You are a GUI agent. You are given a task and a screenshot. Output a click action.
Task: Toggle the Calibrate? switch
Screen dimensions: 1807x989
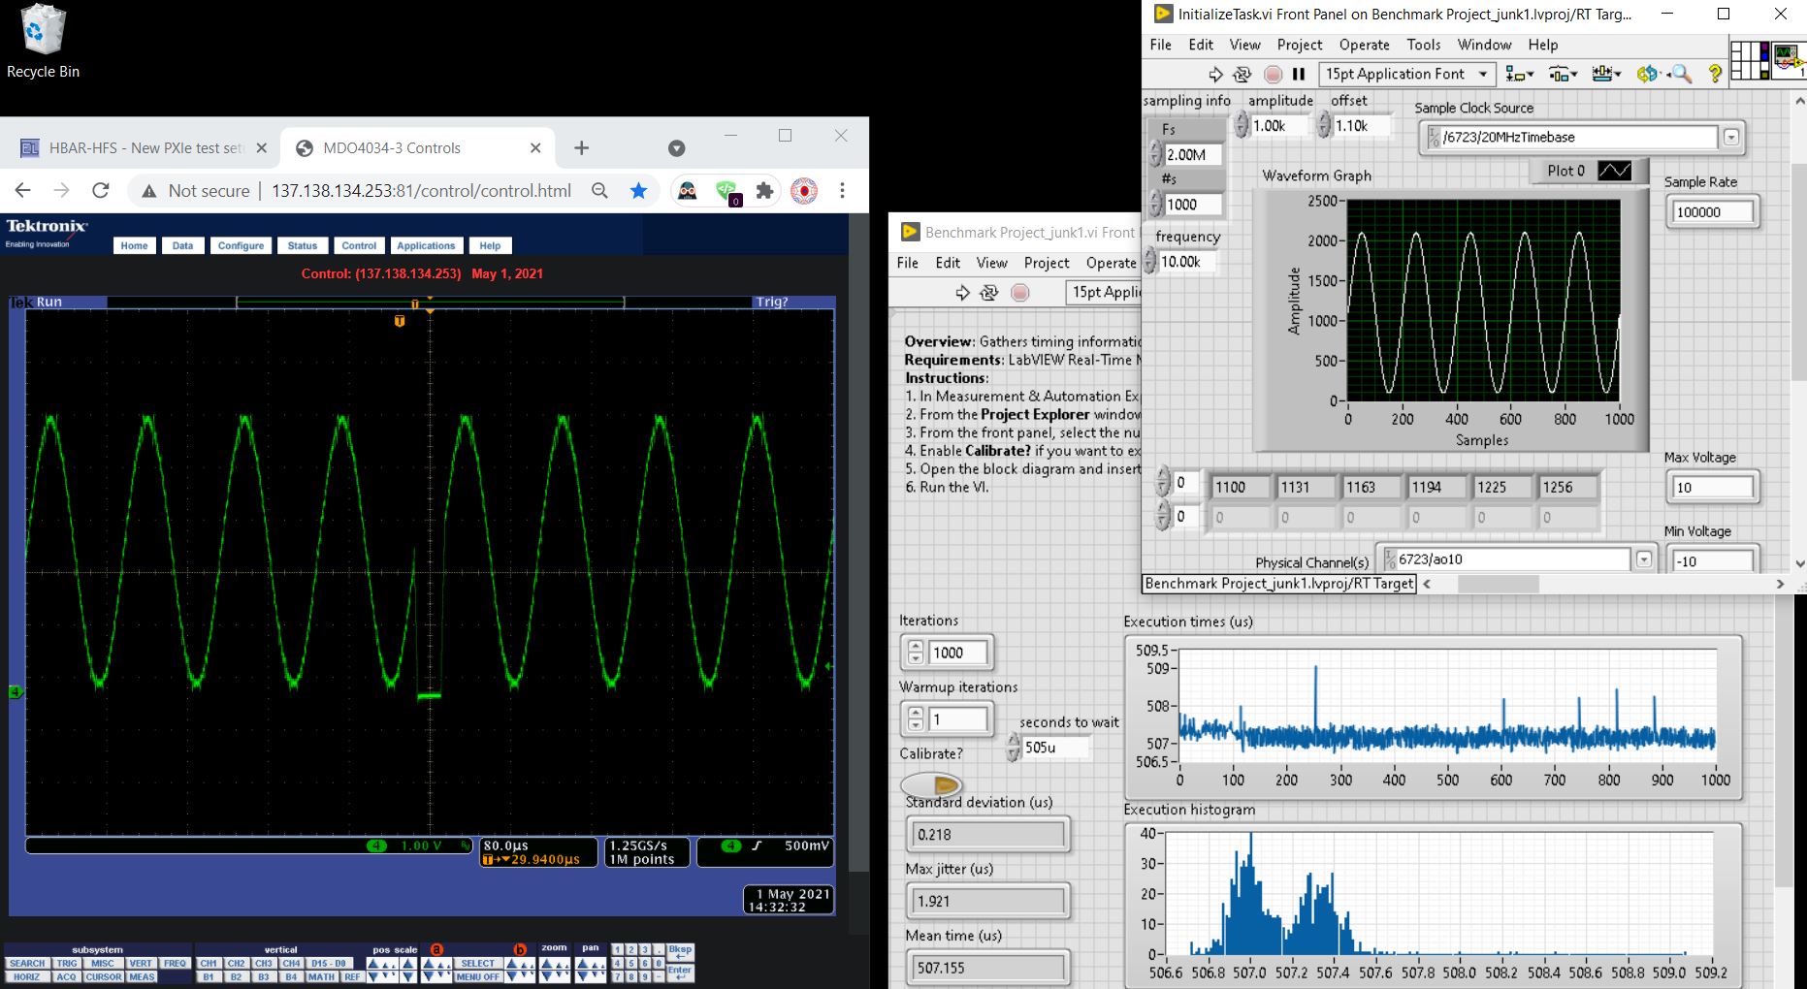pyautogui.click(x=931, y=784)
